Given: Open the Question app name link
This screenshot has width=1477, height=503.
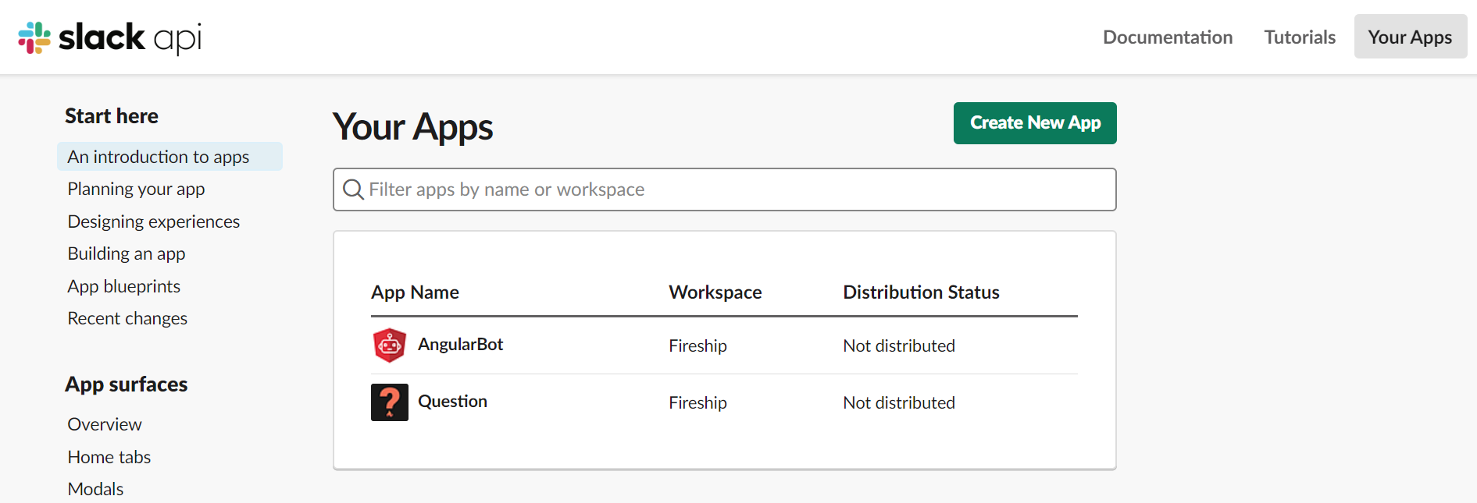Looking at the screenshot, I should point(452,402).
